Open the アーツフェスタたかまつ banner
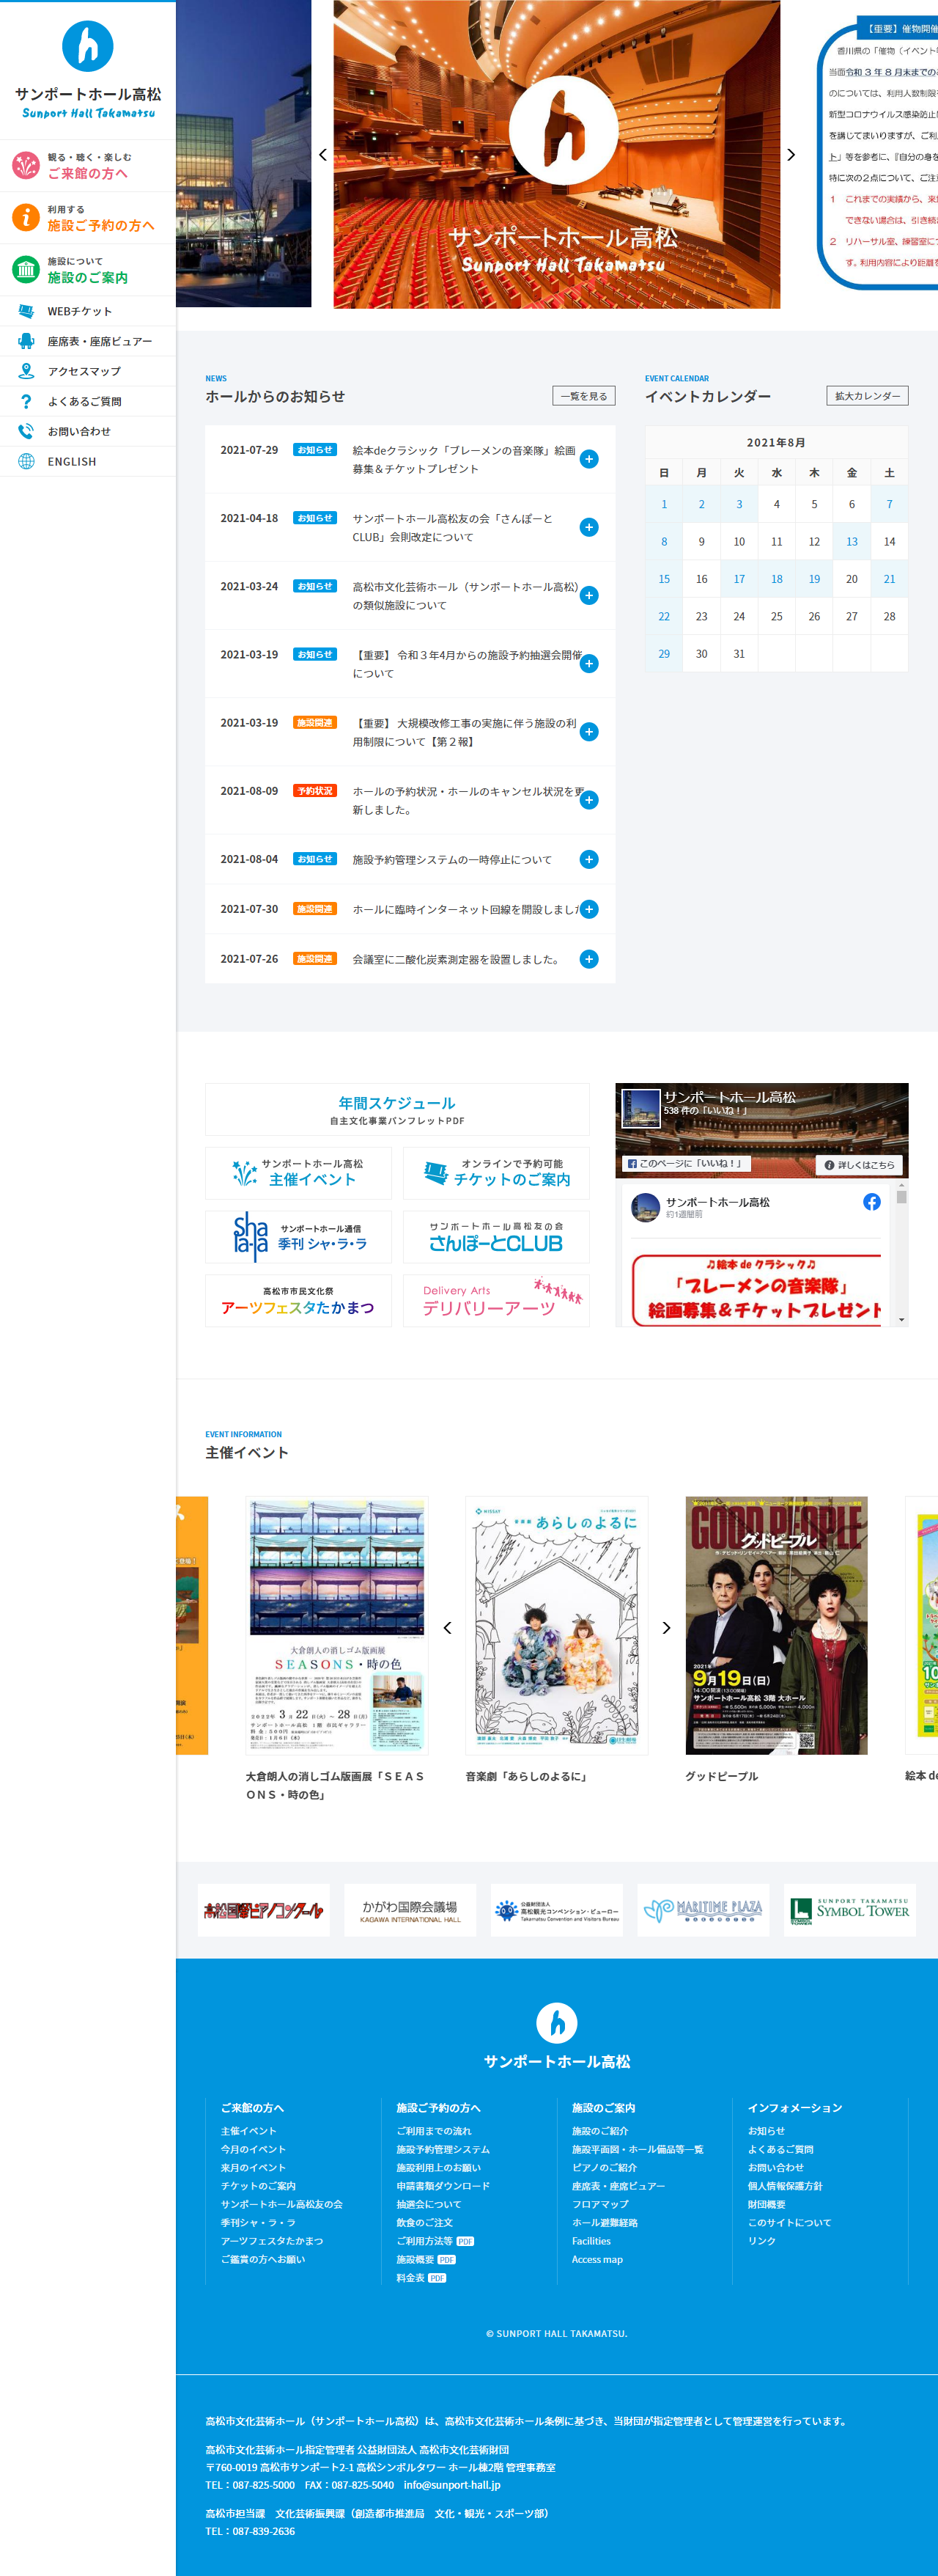The height and width of the screenshot is (2576, 938). tap(299, 1300)
